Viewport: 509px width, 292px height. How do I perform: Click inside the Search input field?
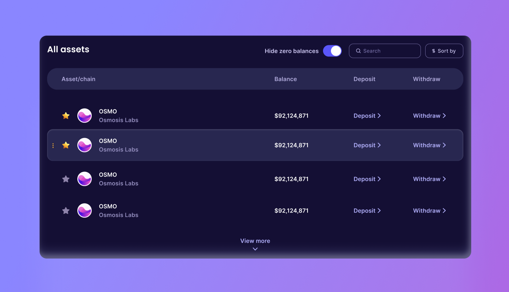(385, 51)
